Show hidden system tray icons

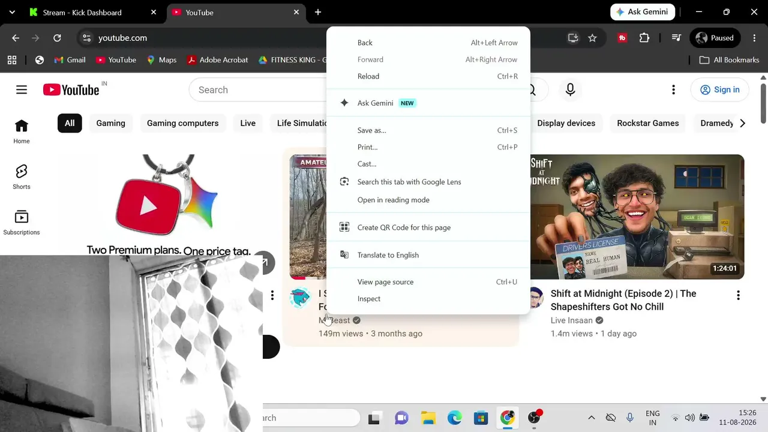click(x=591, y=418)
